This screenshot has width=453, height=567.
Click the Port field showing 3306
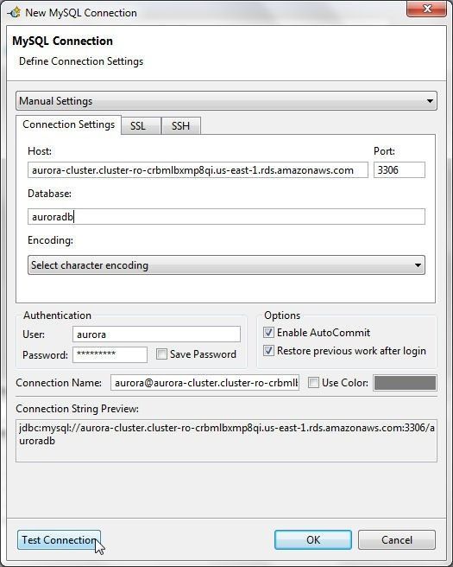pyautogui.click(x=400, y=170)
